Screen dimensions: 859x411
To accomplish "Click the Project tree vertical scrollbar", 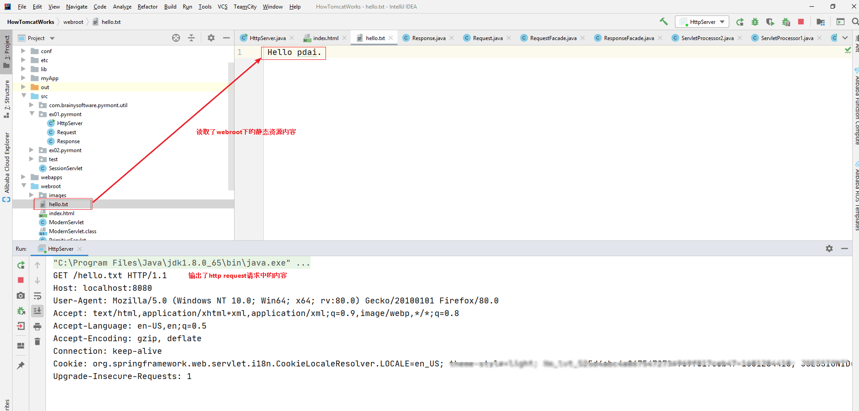I will (x=231, y=126).
